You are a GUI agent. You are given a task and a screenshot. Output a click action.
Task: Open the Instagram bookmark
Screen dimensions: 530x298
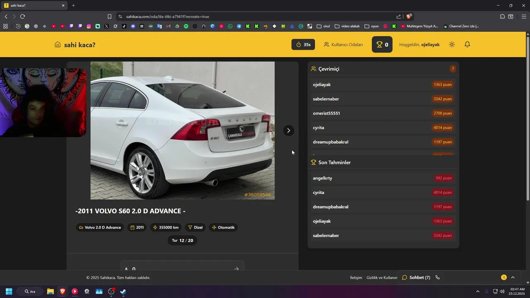click(x=89, y=26)
